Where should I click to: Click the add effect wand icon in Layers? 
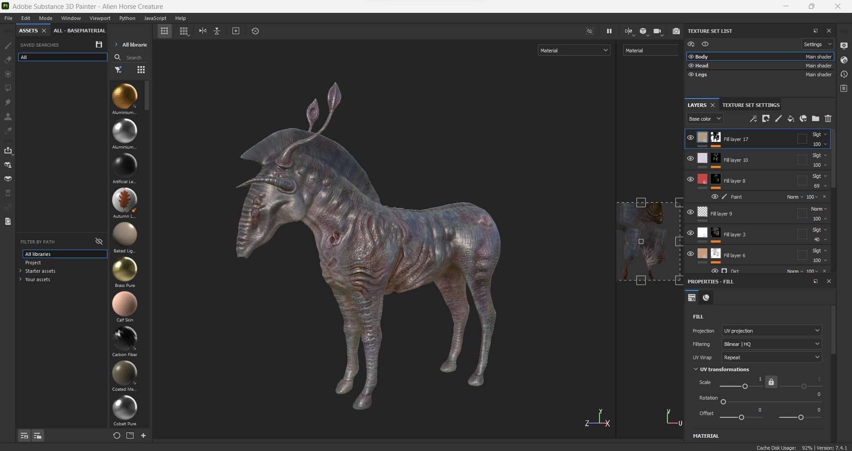point(753,118)
